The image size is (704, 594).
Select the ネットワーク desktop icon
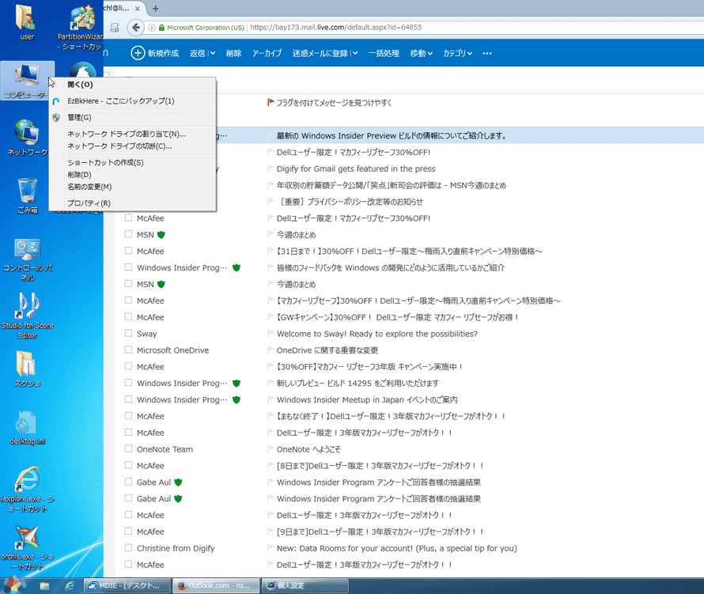(x=27, y=138)
